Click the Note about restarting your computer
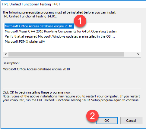Image resolution: width=146 pixels, height=129 pixels. pyautogui.click(x=71, y=98)
